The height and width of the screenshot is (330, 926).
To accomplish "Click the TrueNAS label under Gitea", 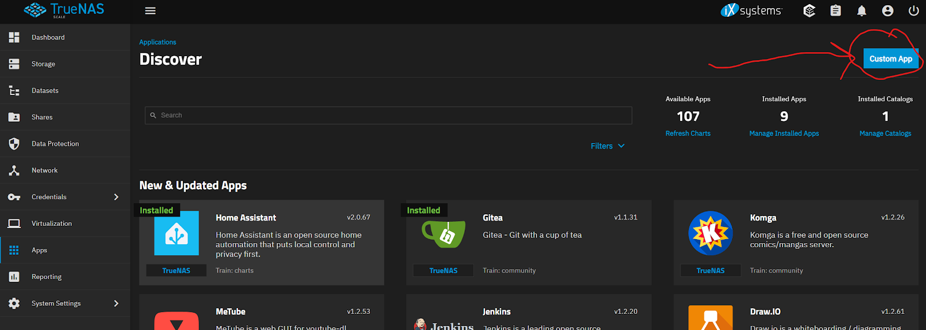I will 443,270.
